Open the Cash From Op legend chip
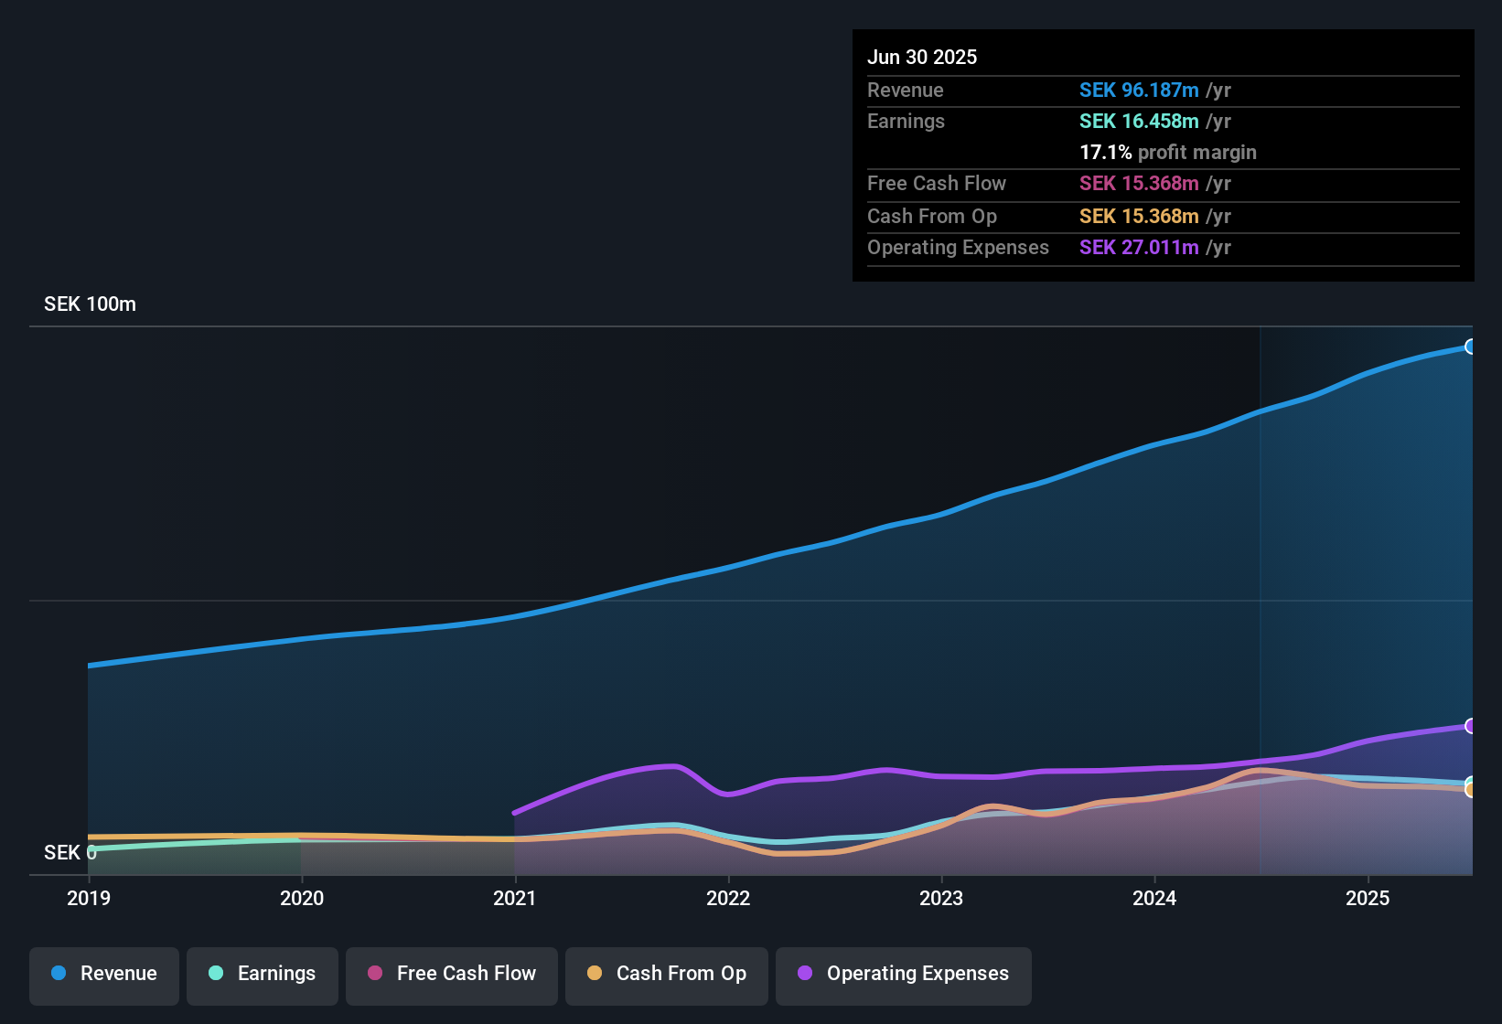 point(666,974)
